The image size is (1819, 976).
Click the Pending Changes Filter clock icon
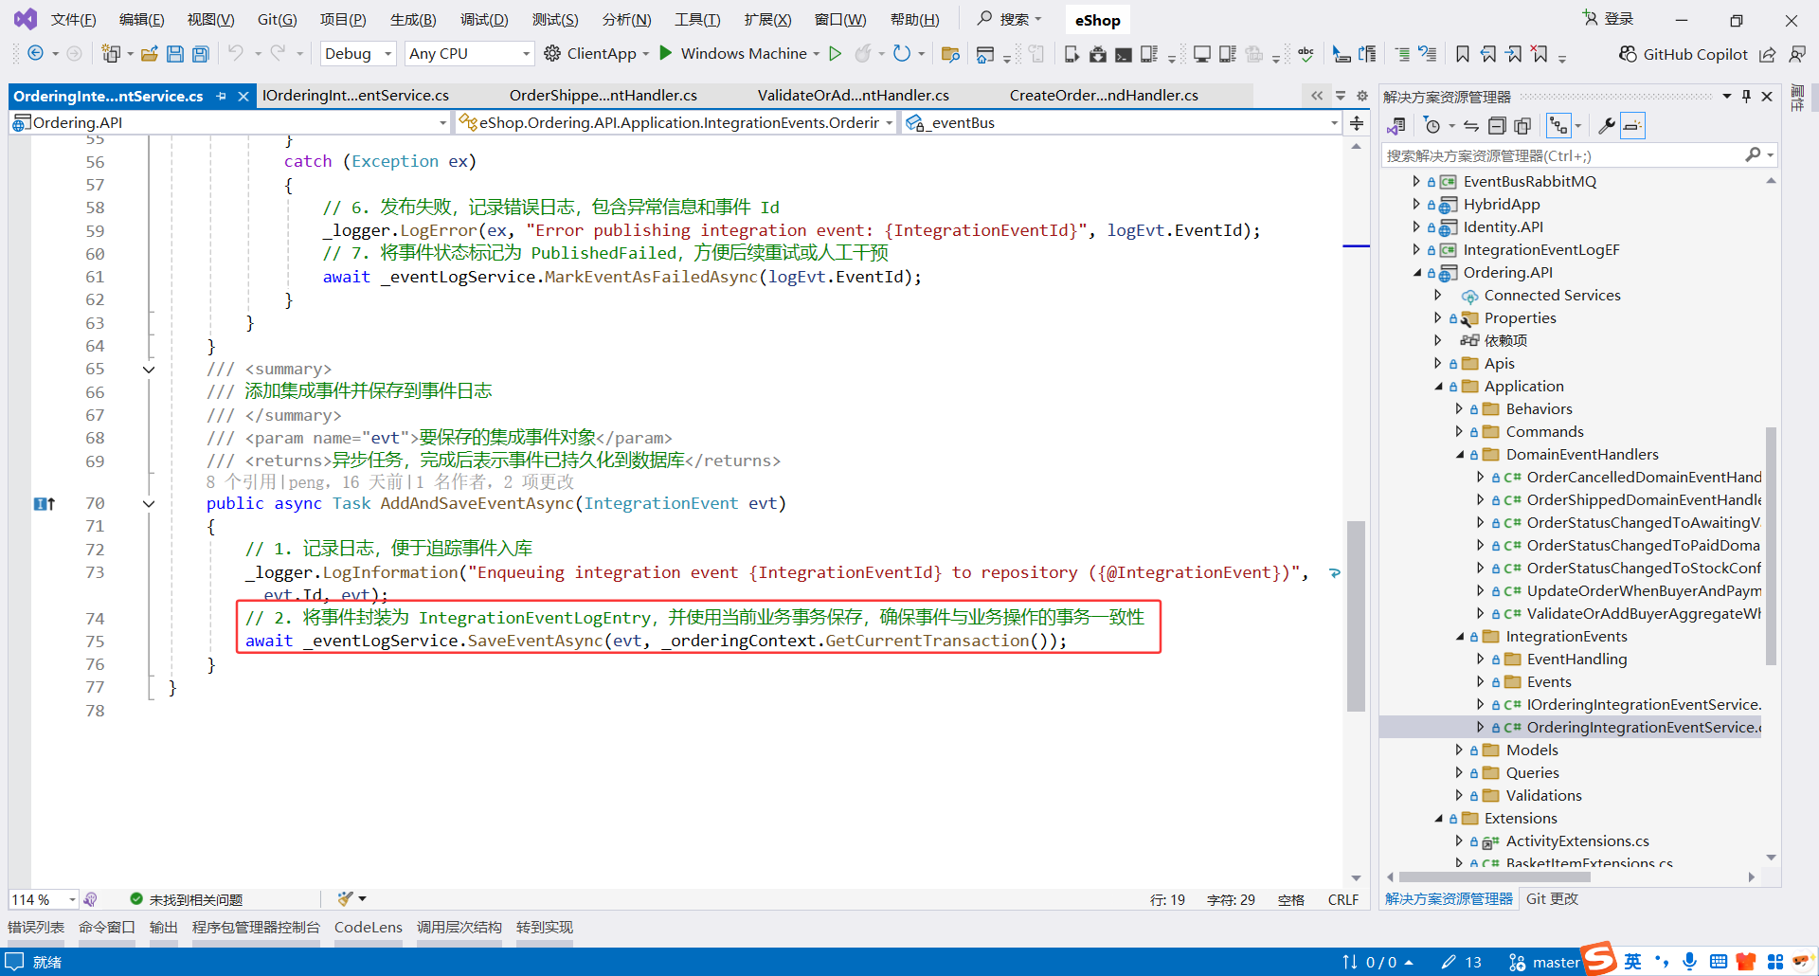1432,126
